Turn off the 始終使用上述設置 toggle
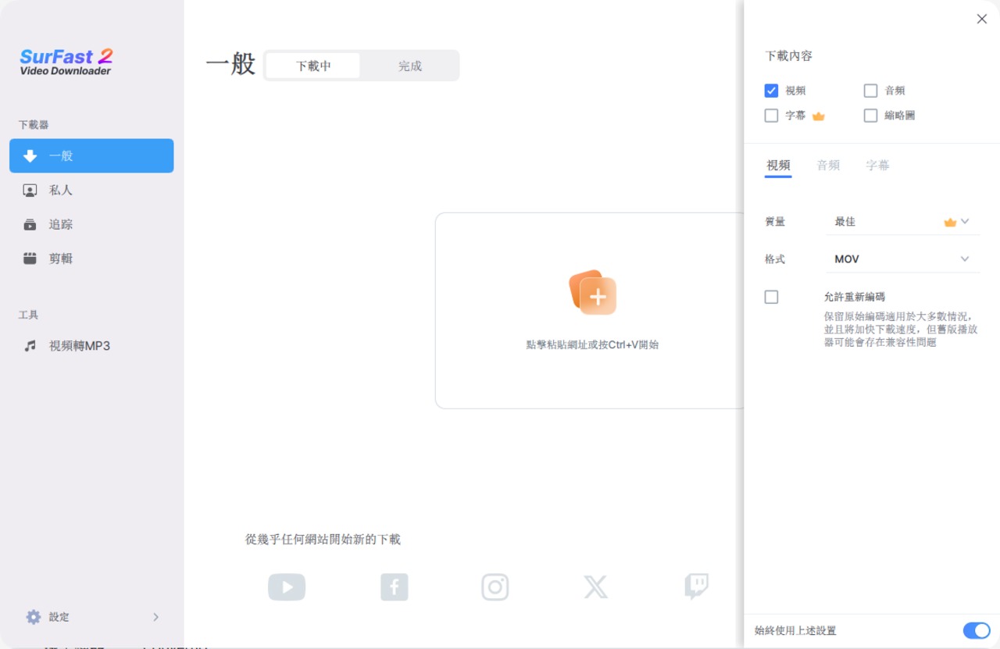 [976, 630]
